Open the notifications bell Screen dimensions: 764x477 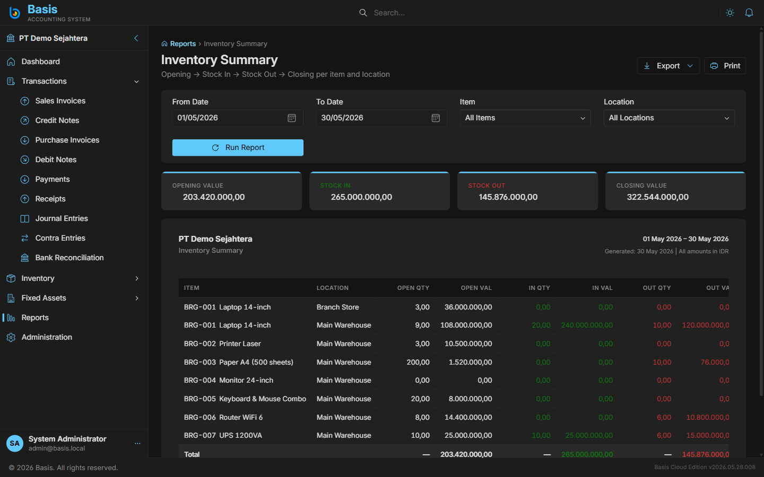click(749, 13)
